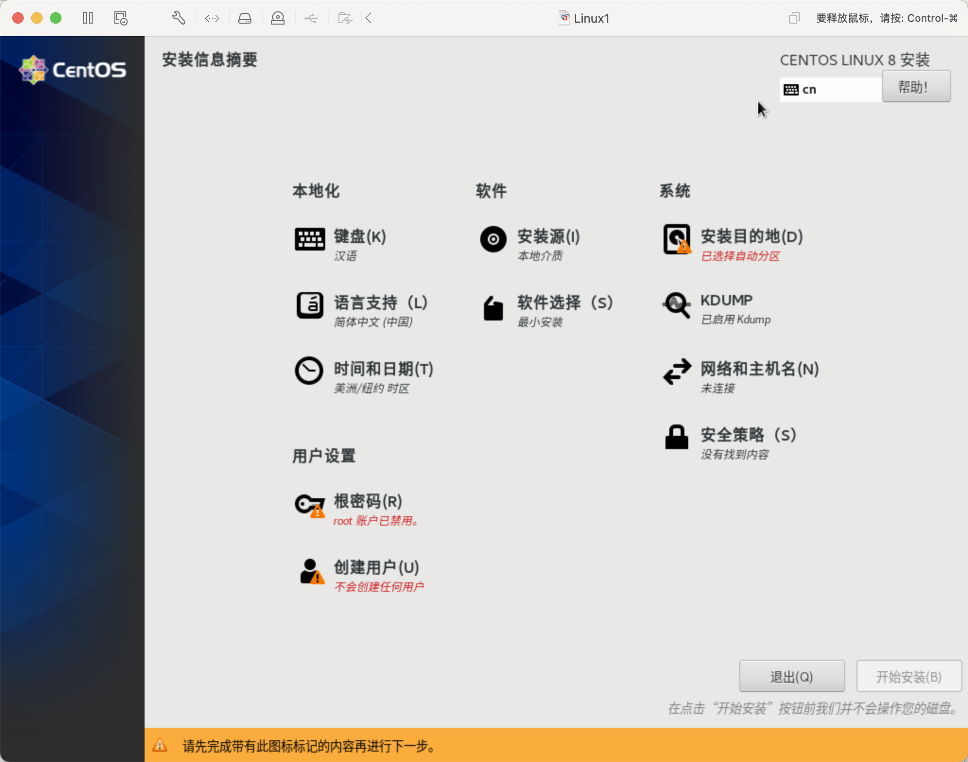The image size is (968, 762).
Task: Open Installation Source (安装源) disc icon
Action: coord(493,239)
